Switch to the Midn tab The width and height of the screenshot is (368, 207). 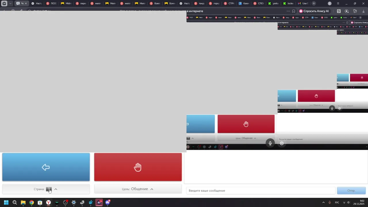[x=66, y=3]
